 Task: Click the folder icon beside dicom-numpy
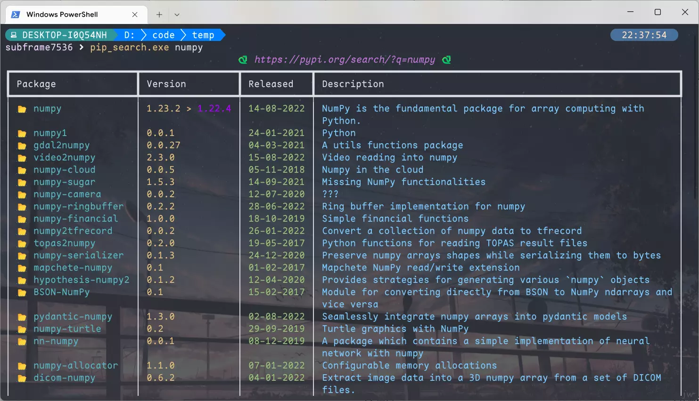22,378
